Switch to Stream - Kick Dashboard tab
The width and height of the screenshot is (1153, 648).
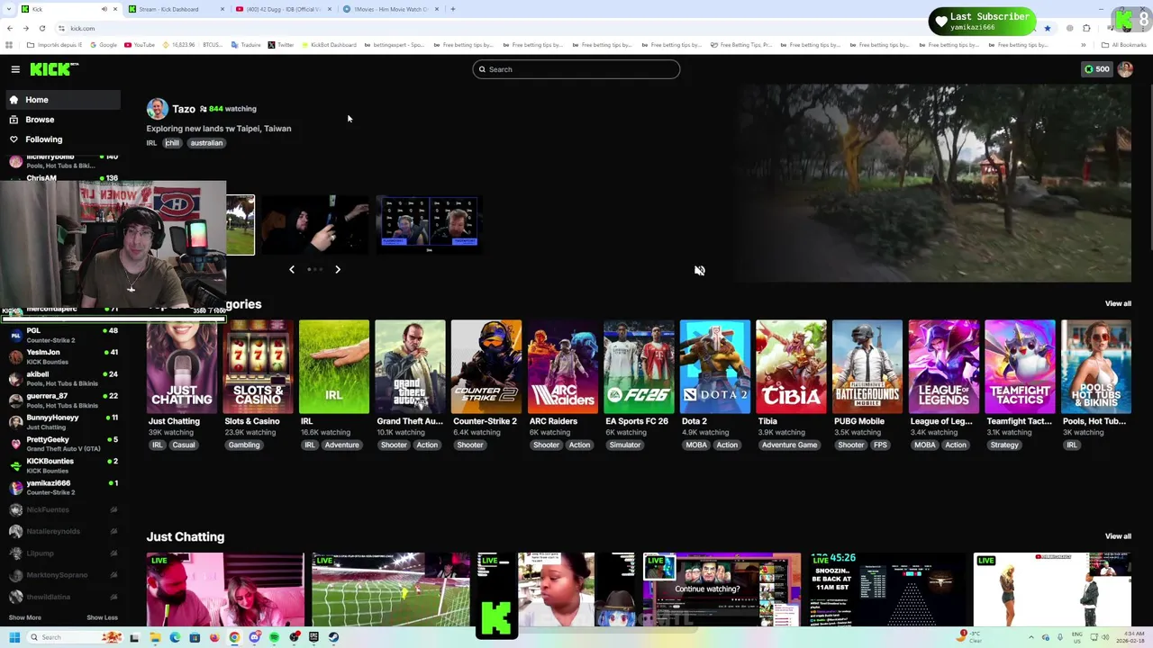coord(177,9)
